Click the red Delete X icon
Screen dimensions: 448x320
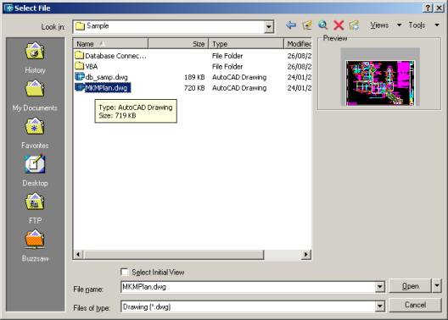click(x=339, y=25)
